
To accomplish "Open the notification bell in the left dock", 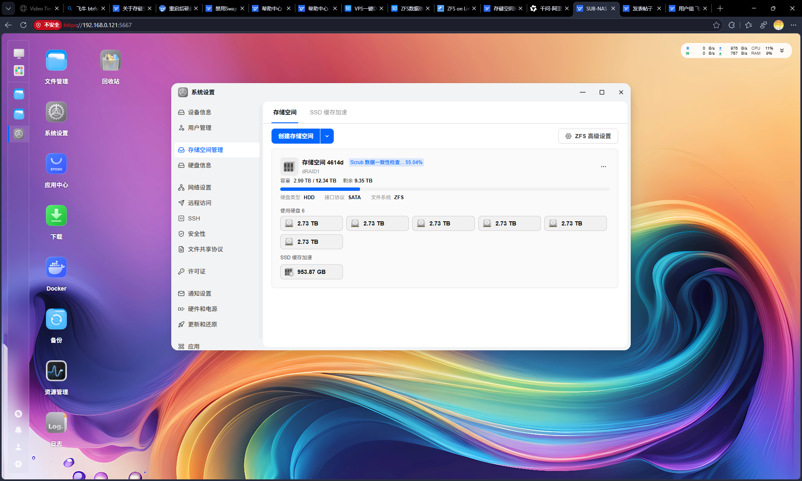I will (x=18, y=430).
